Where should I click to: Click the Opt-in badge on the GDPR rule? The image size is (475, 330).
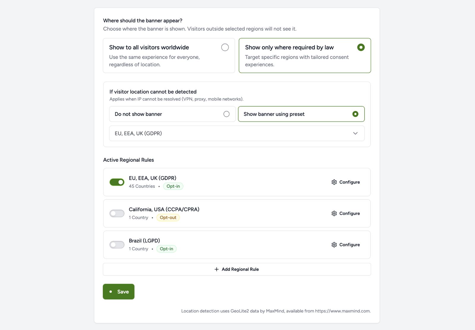point(173,186)
